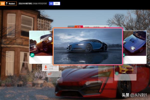The width and height of the screenshot is (150, 100).
Task: Open the featured Bugatti Chiron center tile
Action: click(88, 46)
